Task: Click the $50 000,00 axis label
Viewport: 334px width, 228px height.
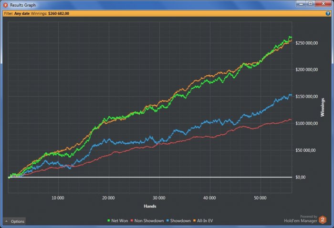Action: tap(305, 150)
